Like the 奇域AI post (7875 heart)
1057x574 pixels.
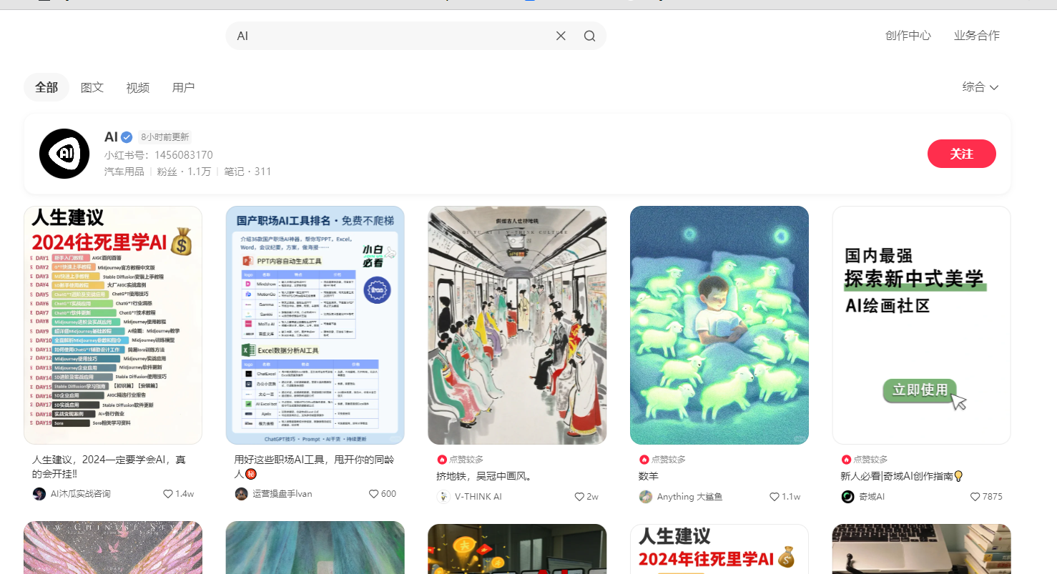[975, 496]
